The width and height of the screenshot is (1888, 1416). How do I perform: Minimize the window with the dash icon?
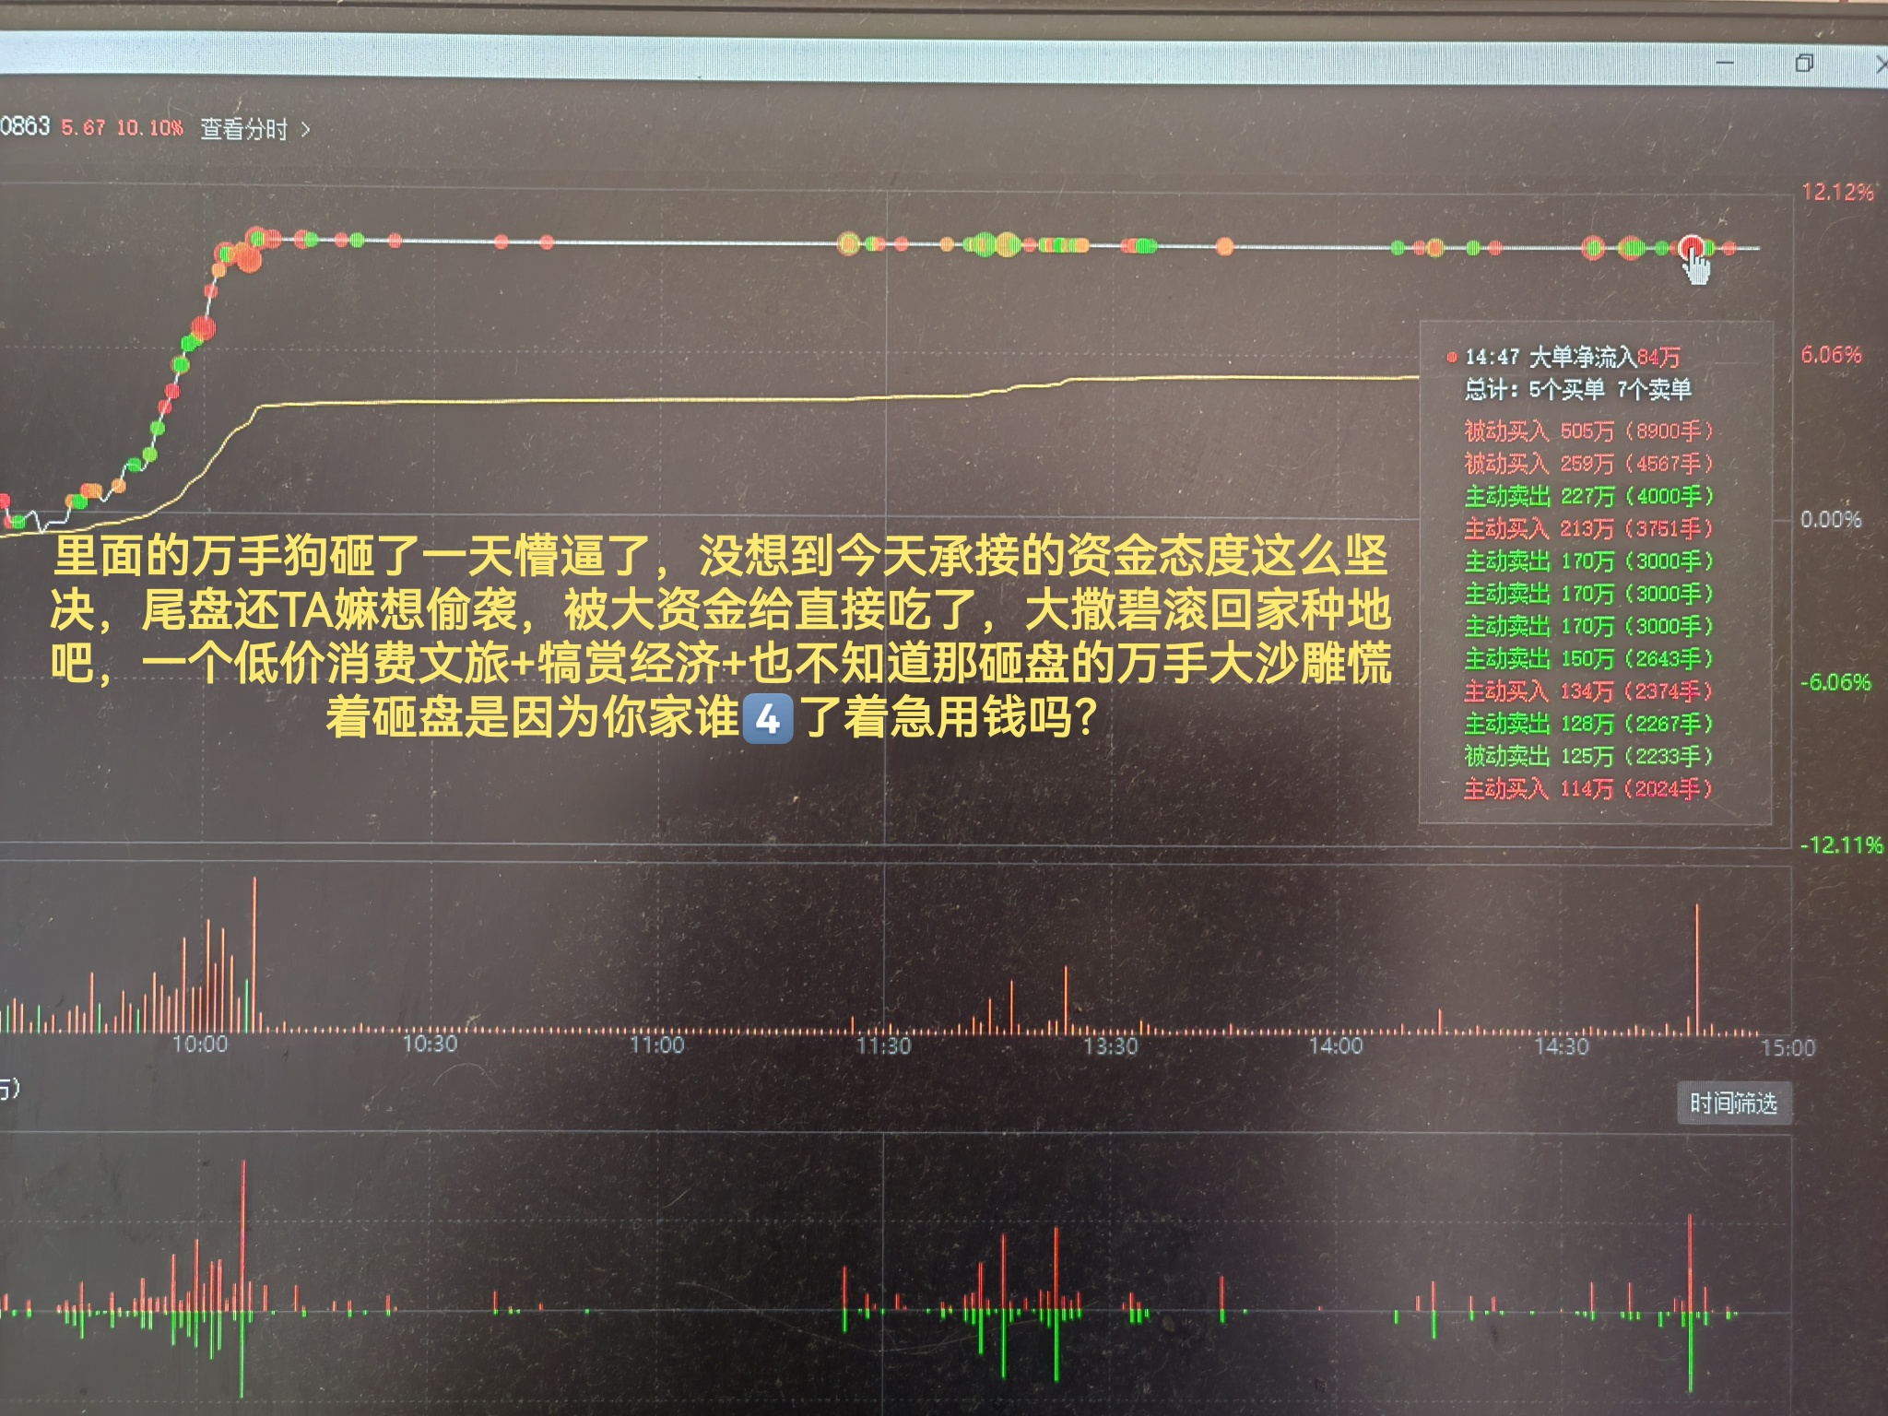[1725, 63]
